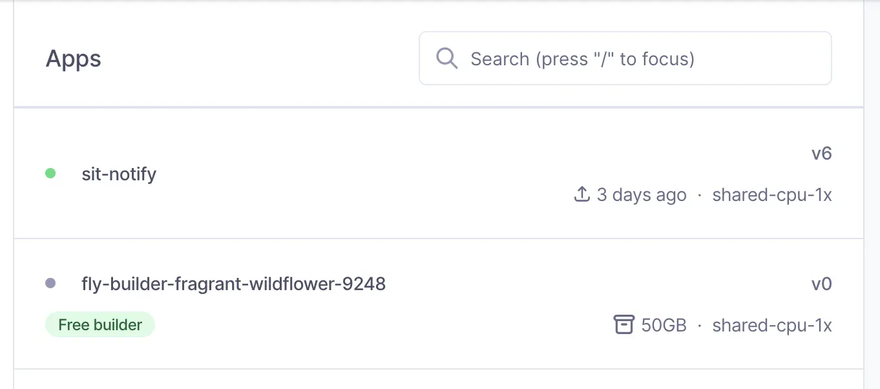
Task: Click the grey status dot beside fly-builder app
Action: (50, 283)
